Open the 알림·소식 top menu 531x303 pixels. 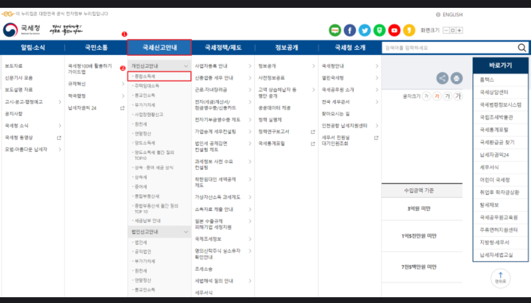[33, 48]
